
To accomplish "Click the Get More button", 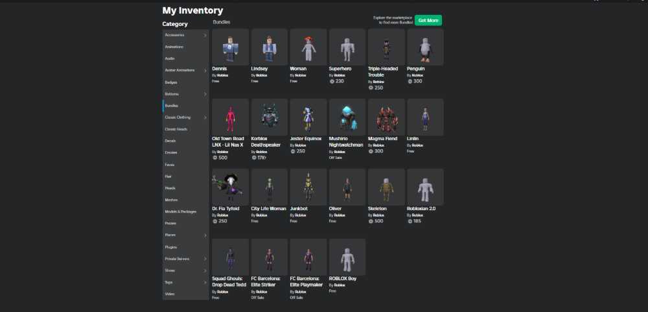I will [x=428, y=20].
